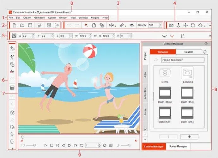Open the Home view dropdown arrow
This screenshot has height=158, width=218.
click(x=204, y=26)
